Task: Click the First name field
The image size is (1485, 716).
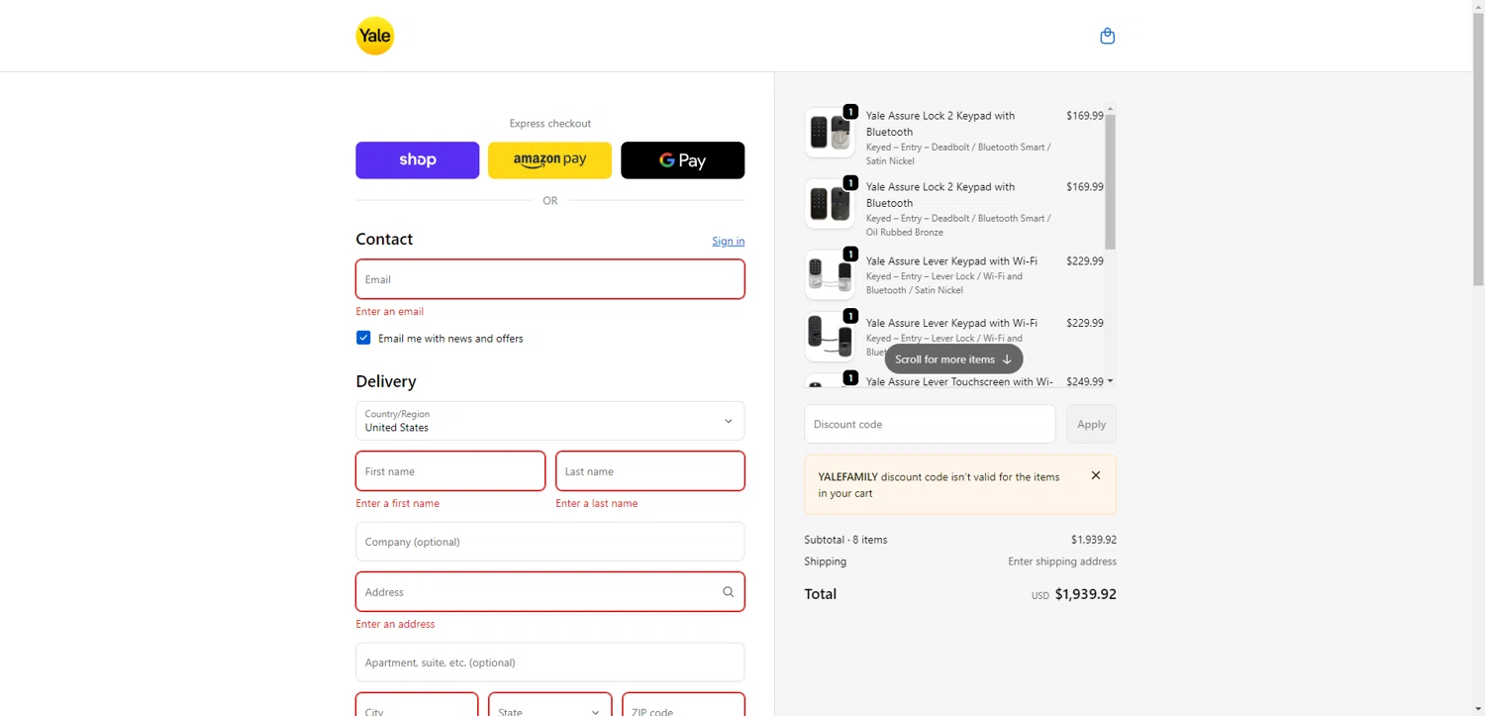Action: coord(449,471)
